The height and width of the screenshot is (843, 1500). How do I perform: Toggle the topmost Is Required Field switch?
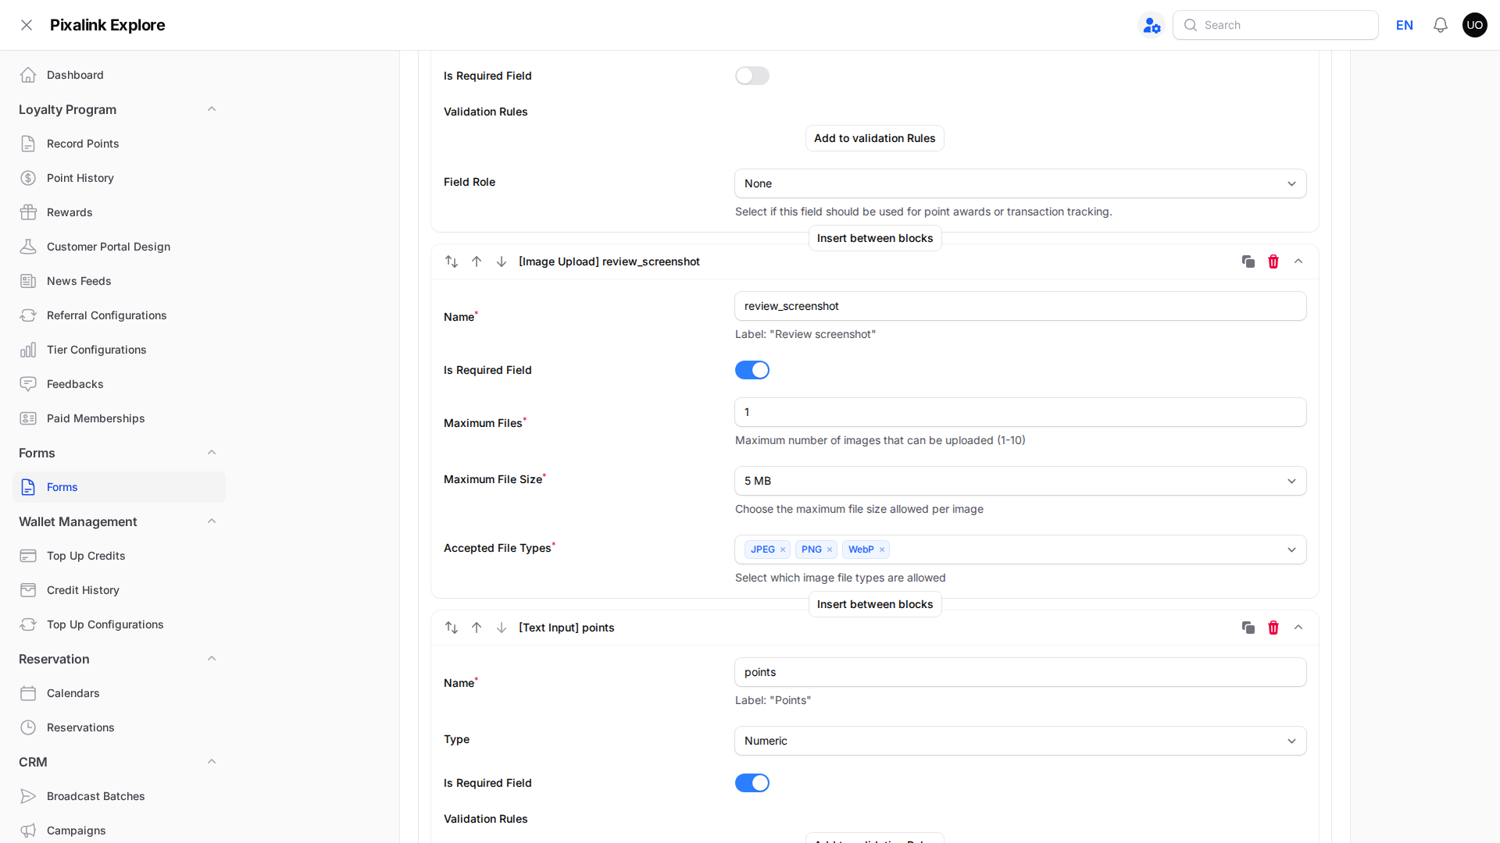[x=752, y=76]
